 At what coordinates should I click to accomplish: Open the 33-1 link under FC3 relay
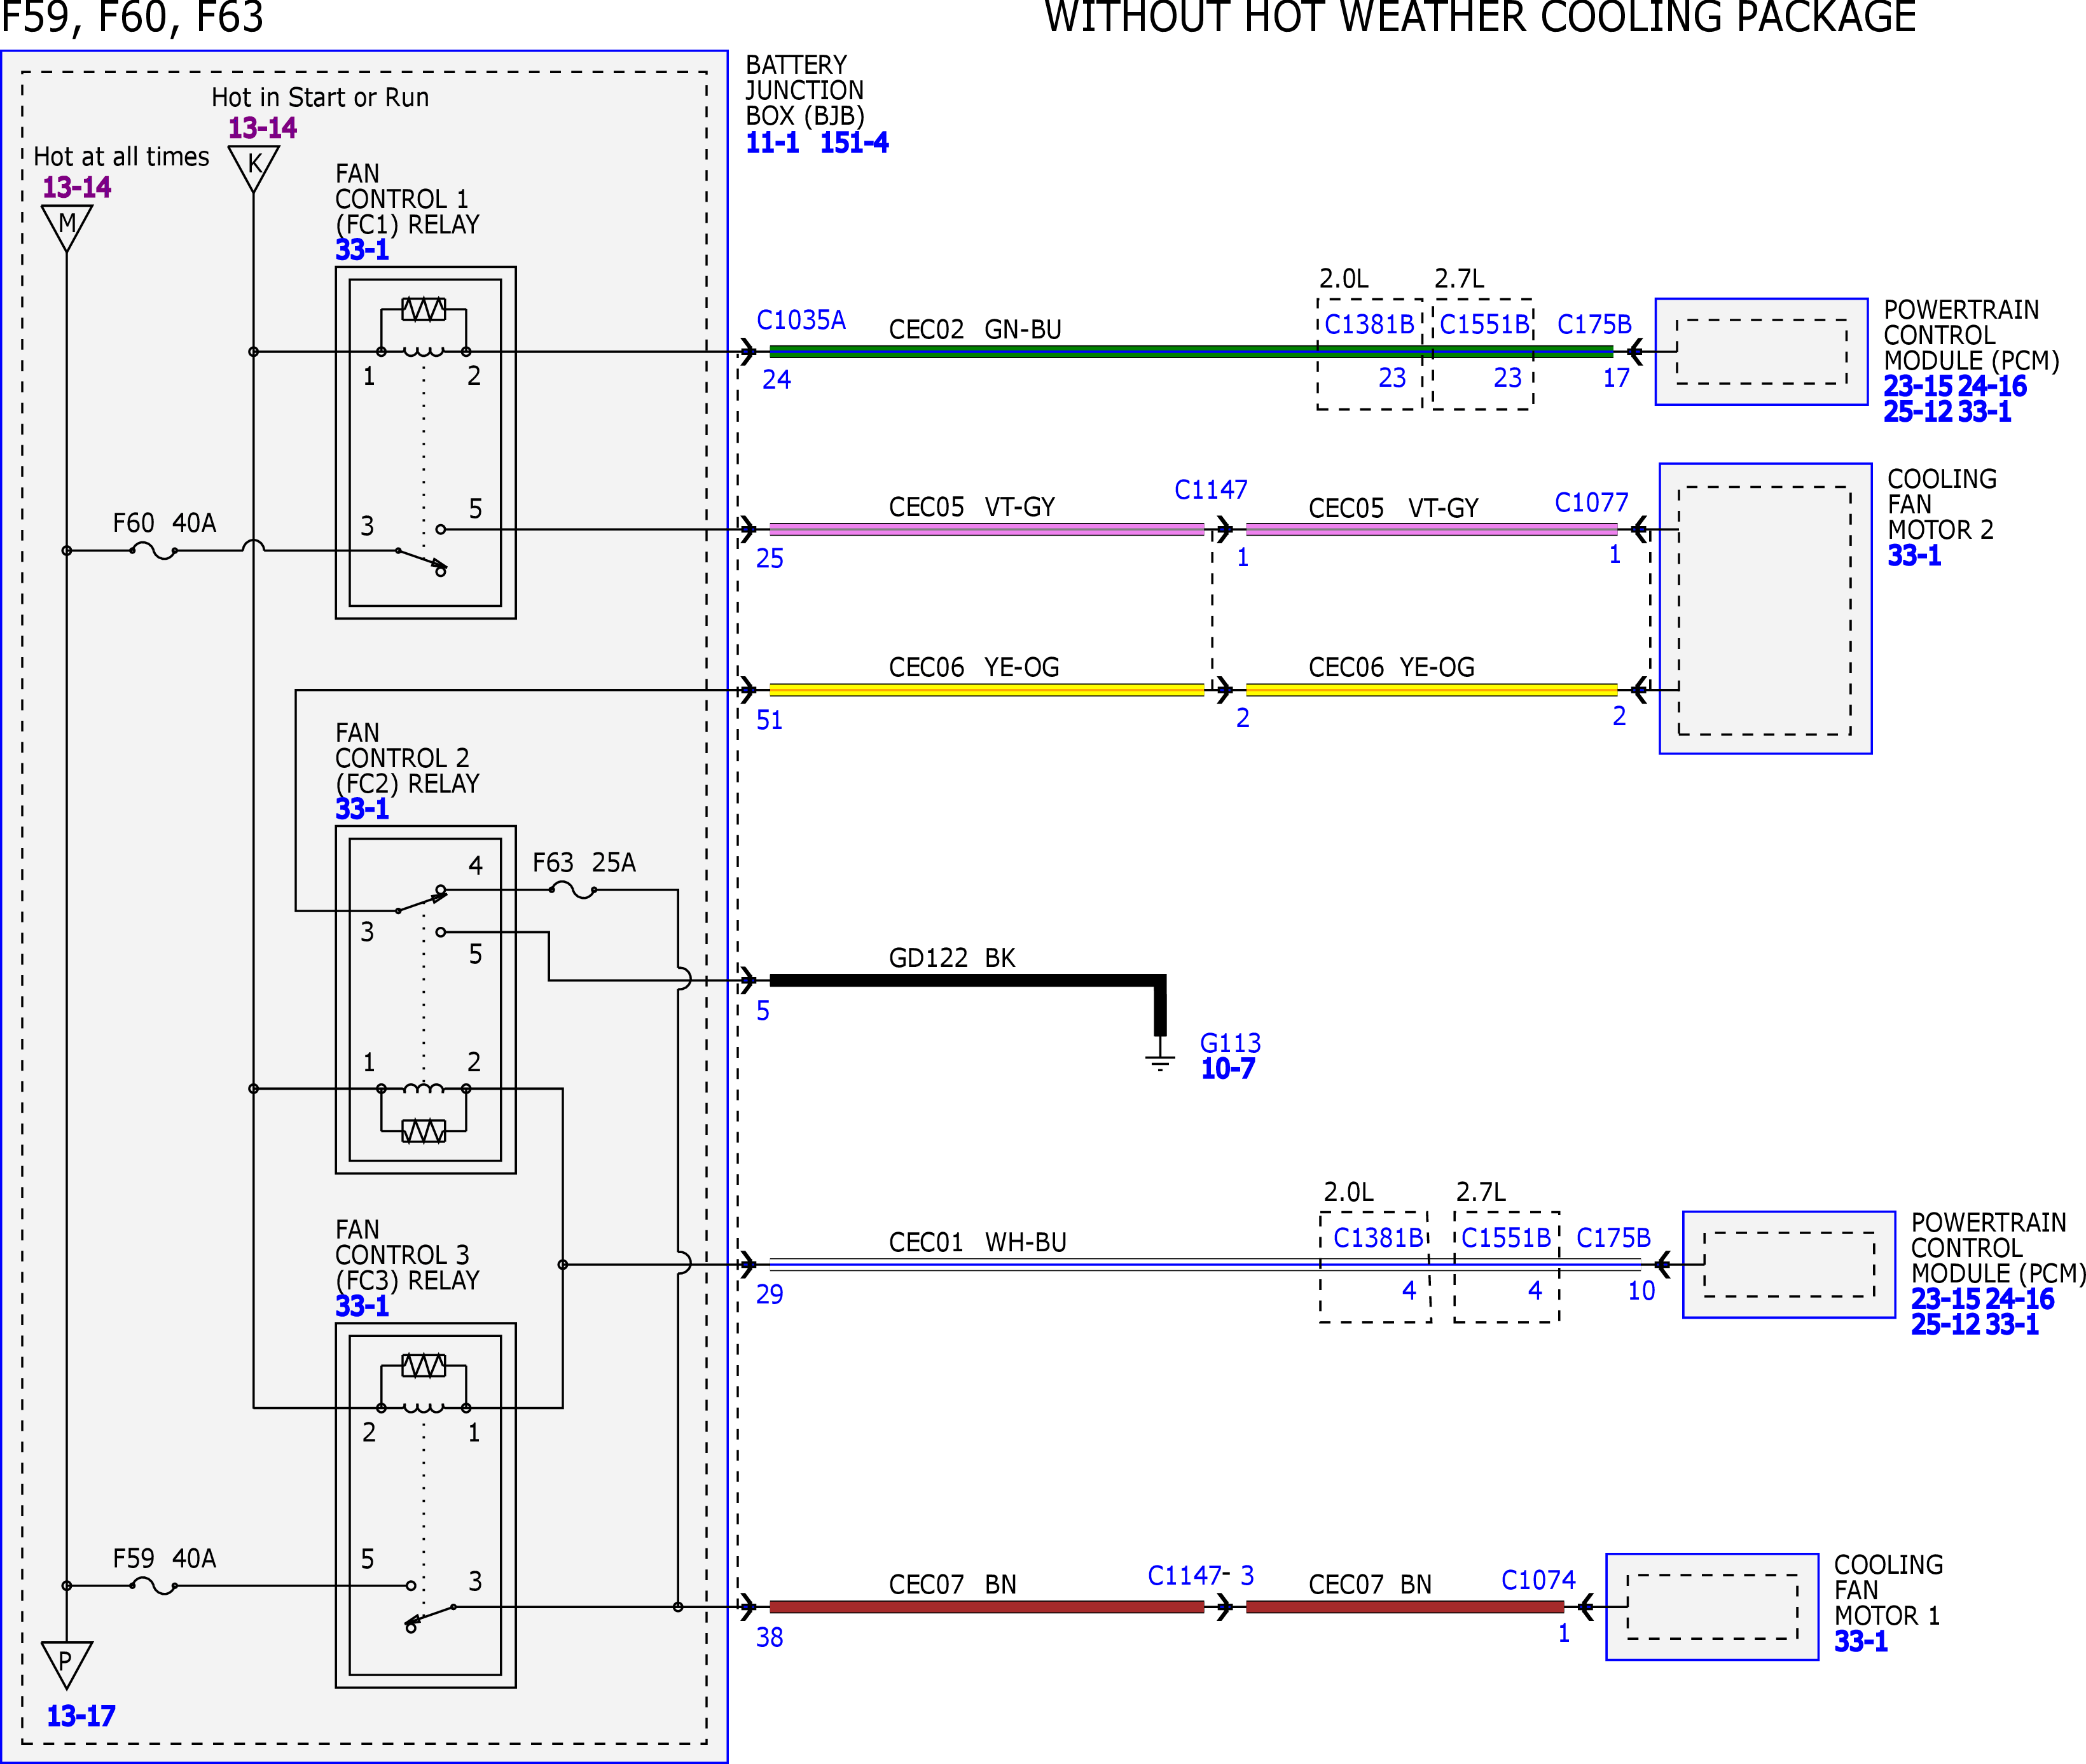(x=362, y=1306)
